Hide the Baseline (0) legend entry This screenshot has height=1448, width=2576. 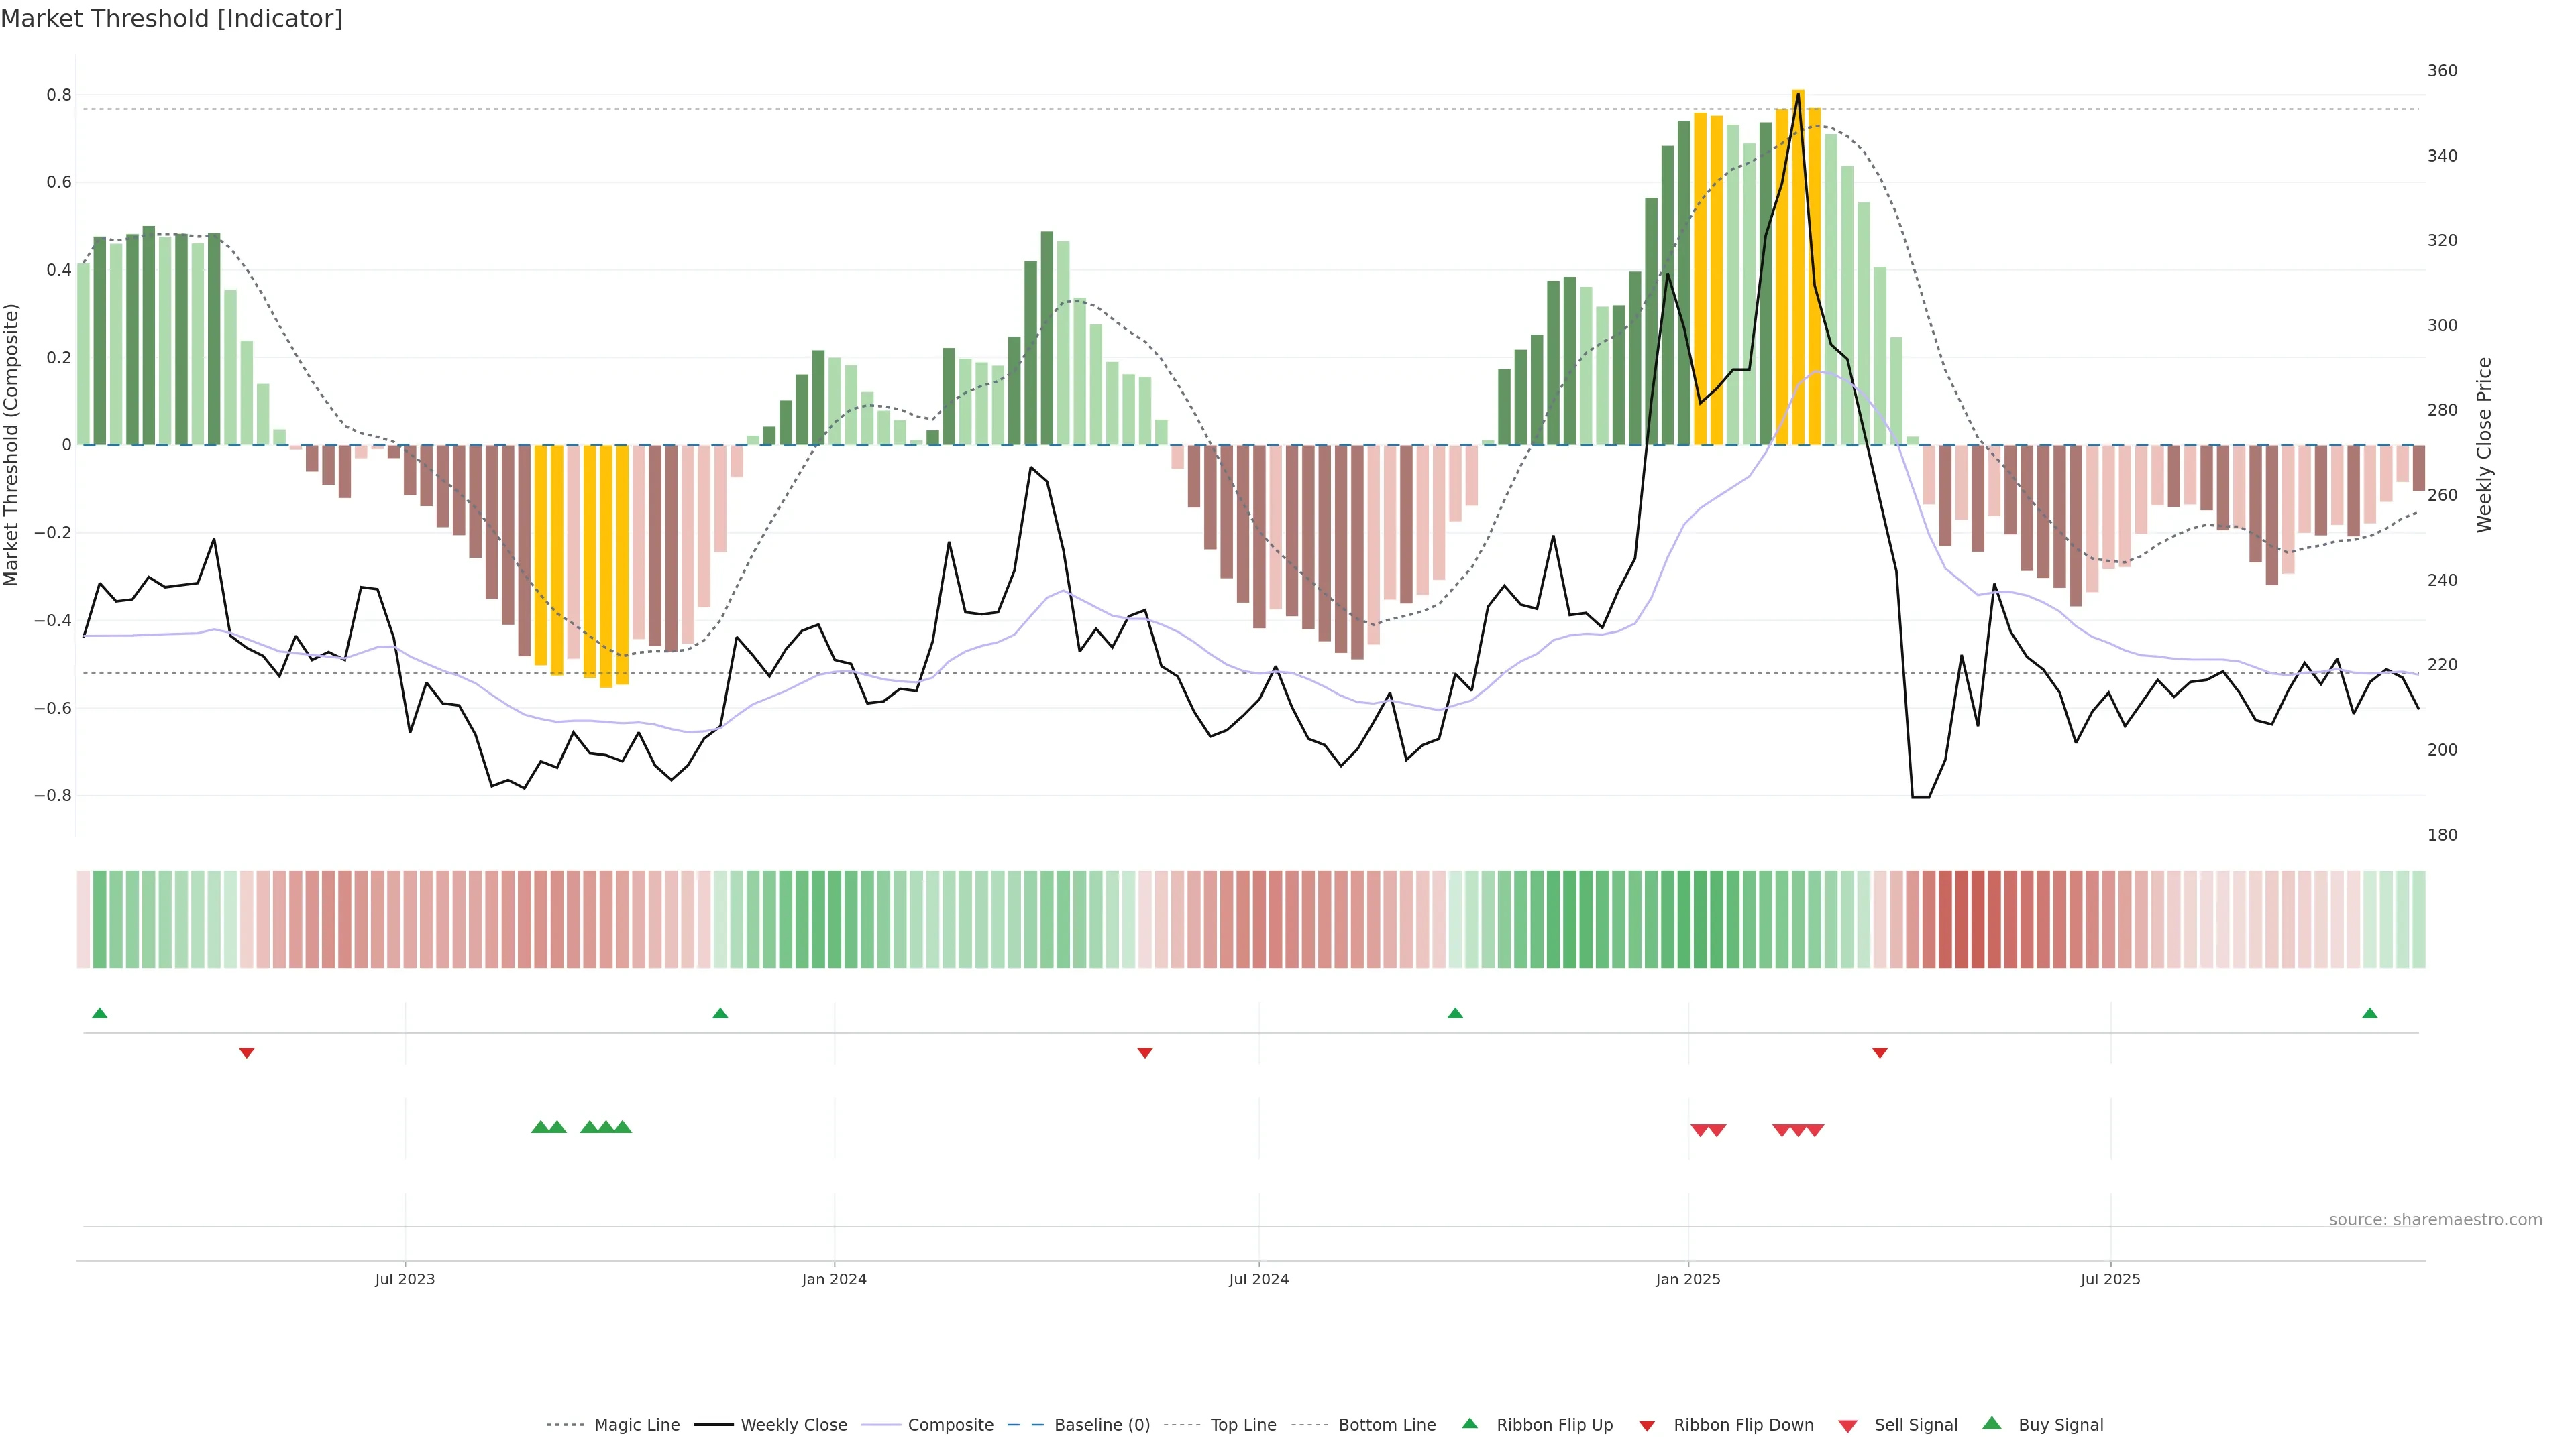coord(1102,1425)
